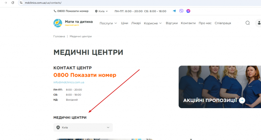Email info@mdclinics.com.ua link

point(69,82)
